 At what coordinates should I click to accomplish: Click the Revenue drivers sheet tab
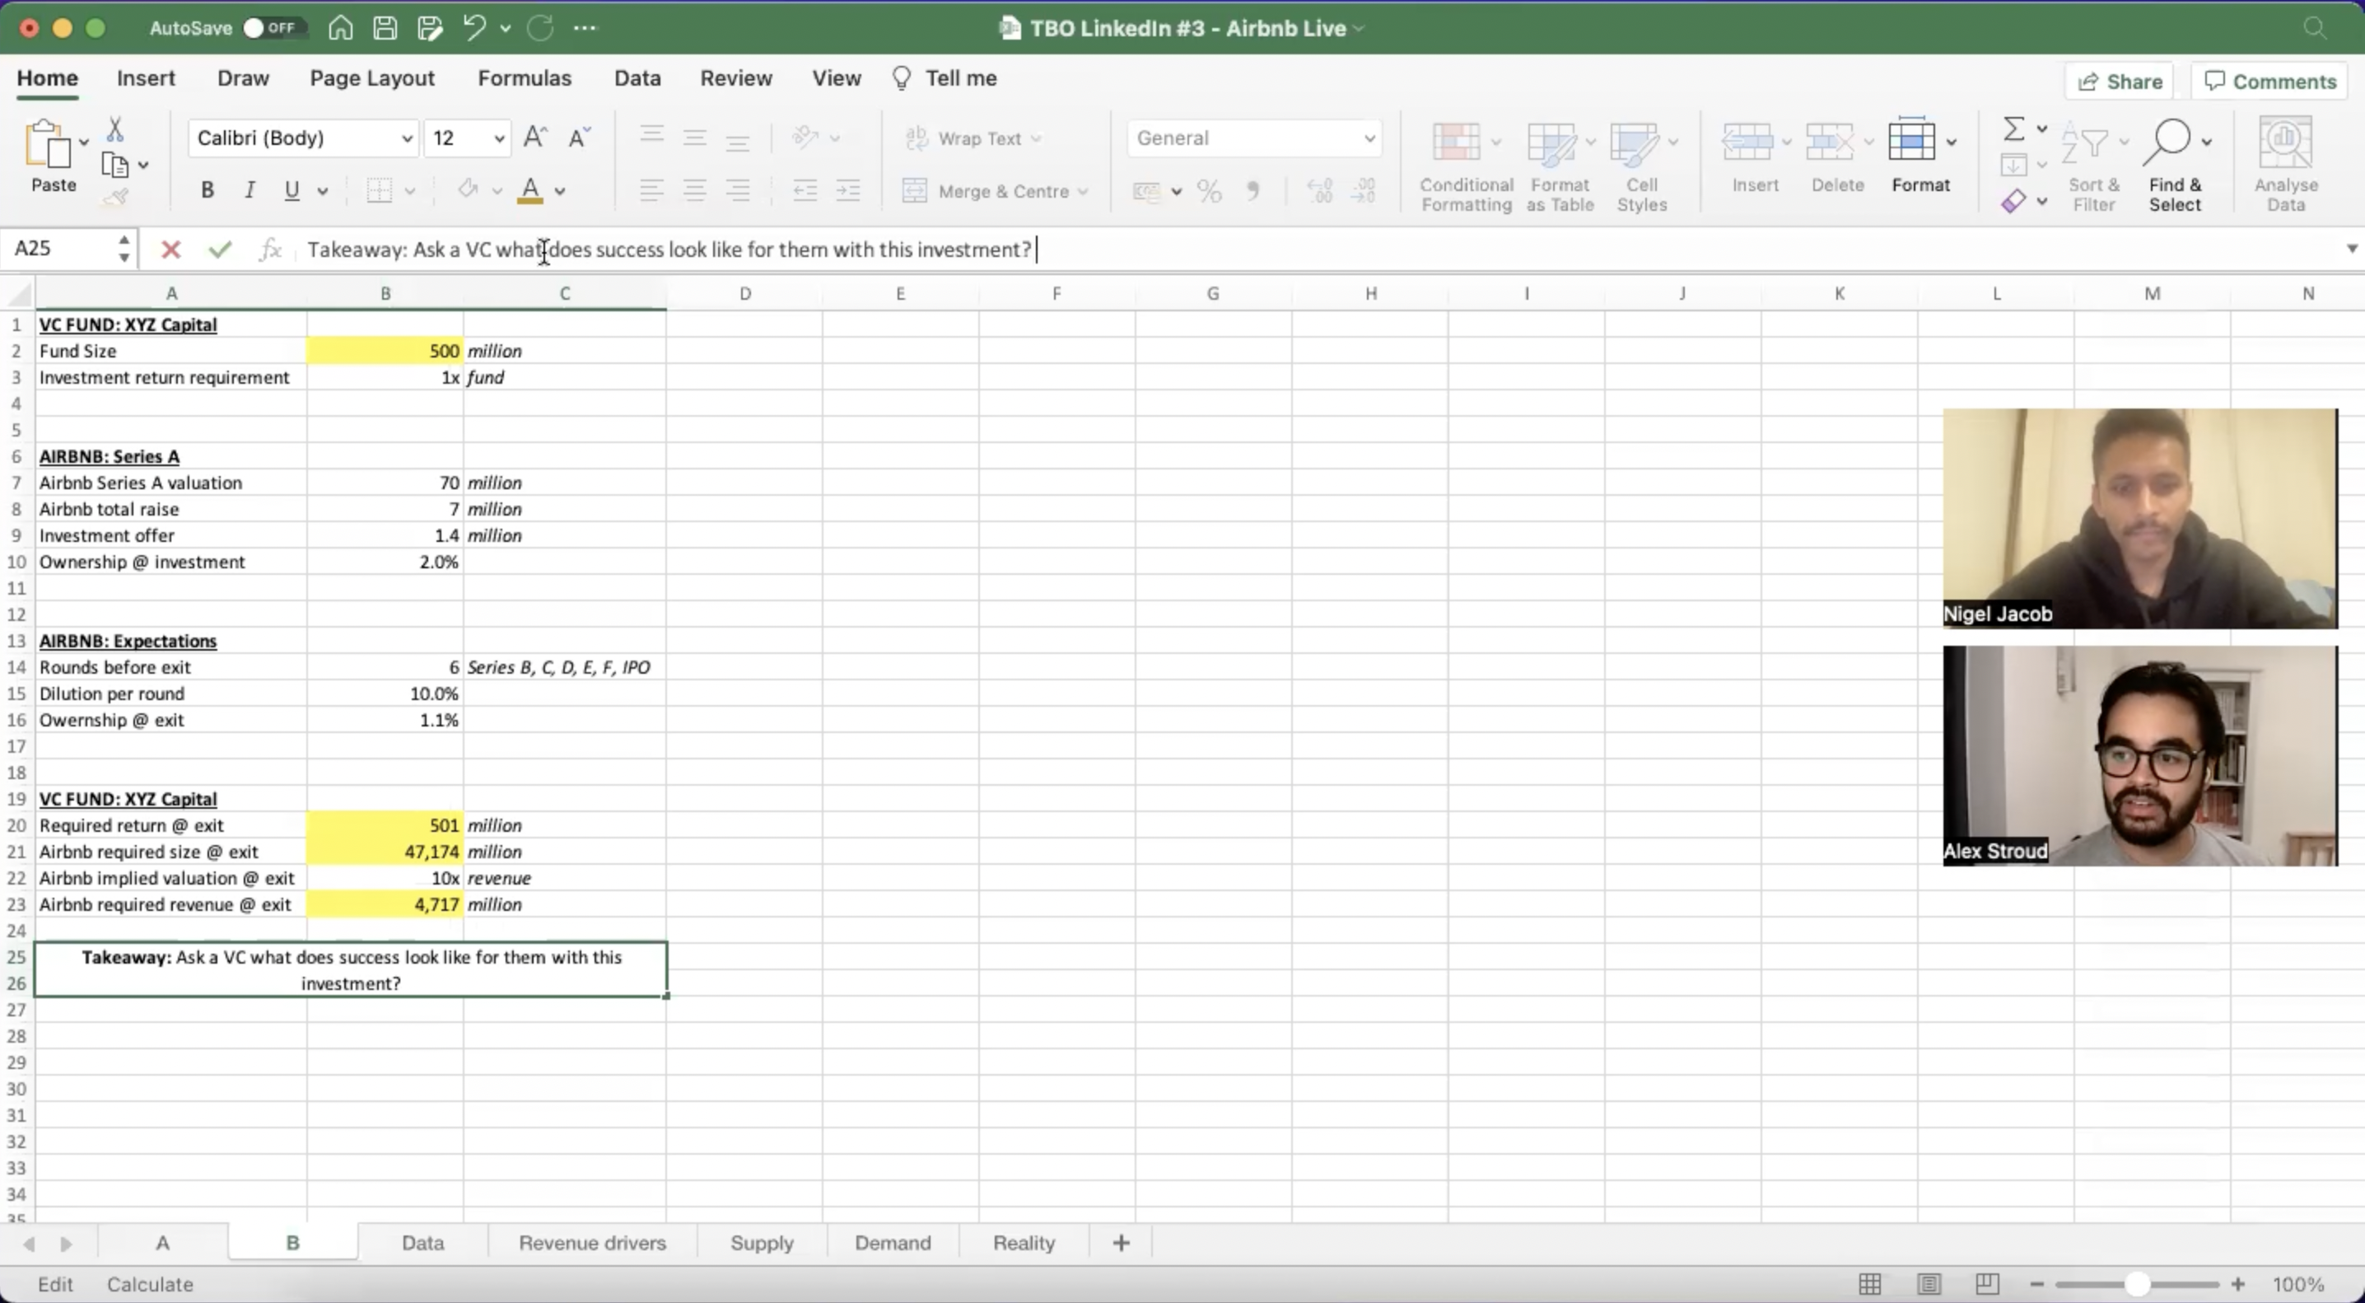pos(590,1242)
